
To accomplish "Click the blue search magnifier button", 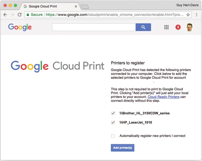I will (x=143, y=27).
